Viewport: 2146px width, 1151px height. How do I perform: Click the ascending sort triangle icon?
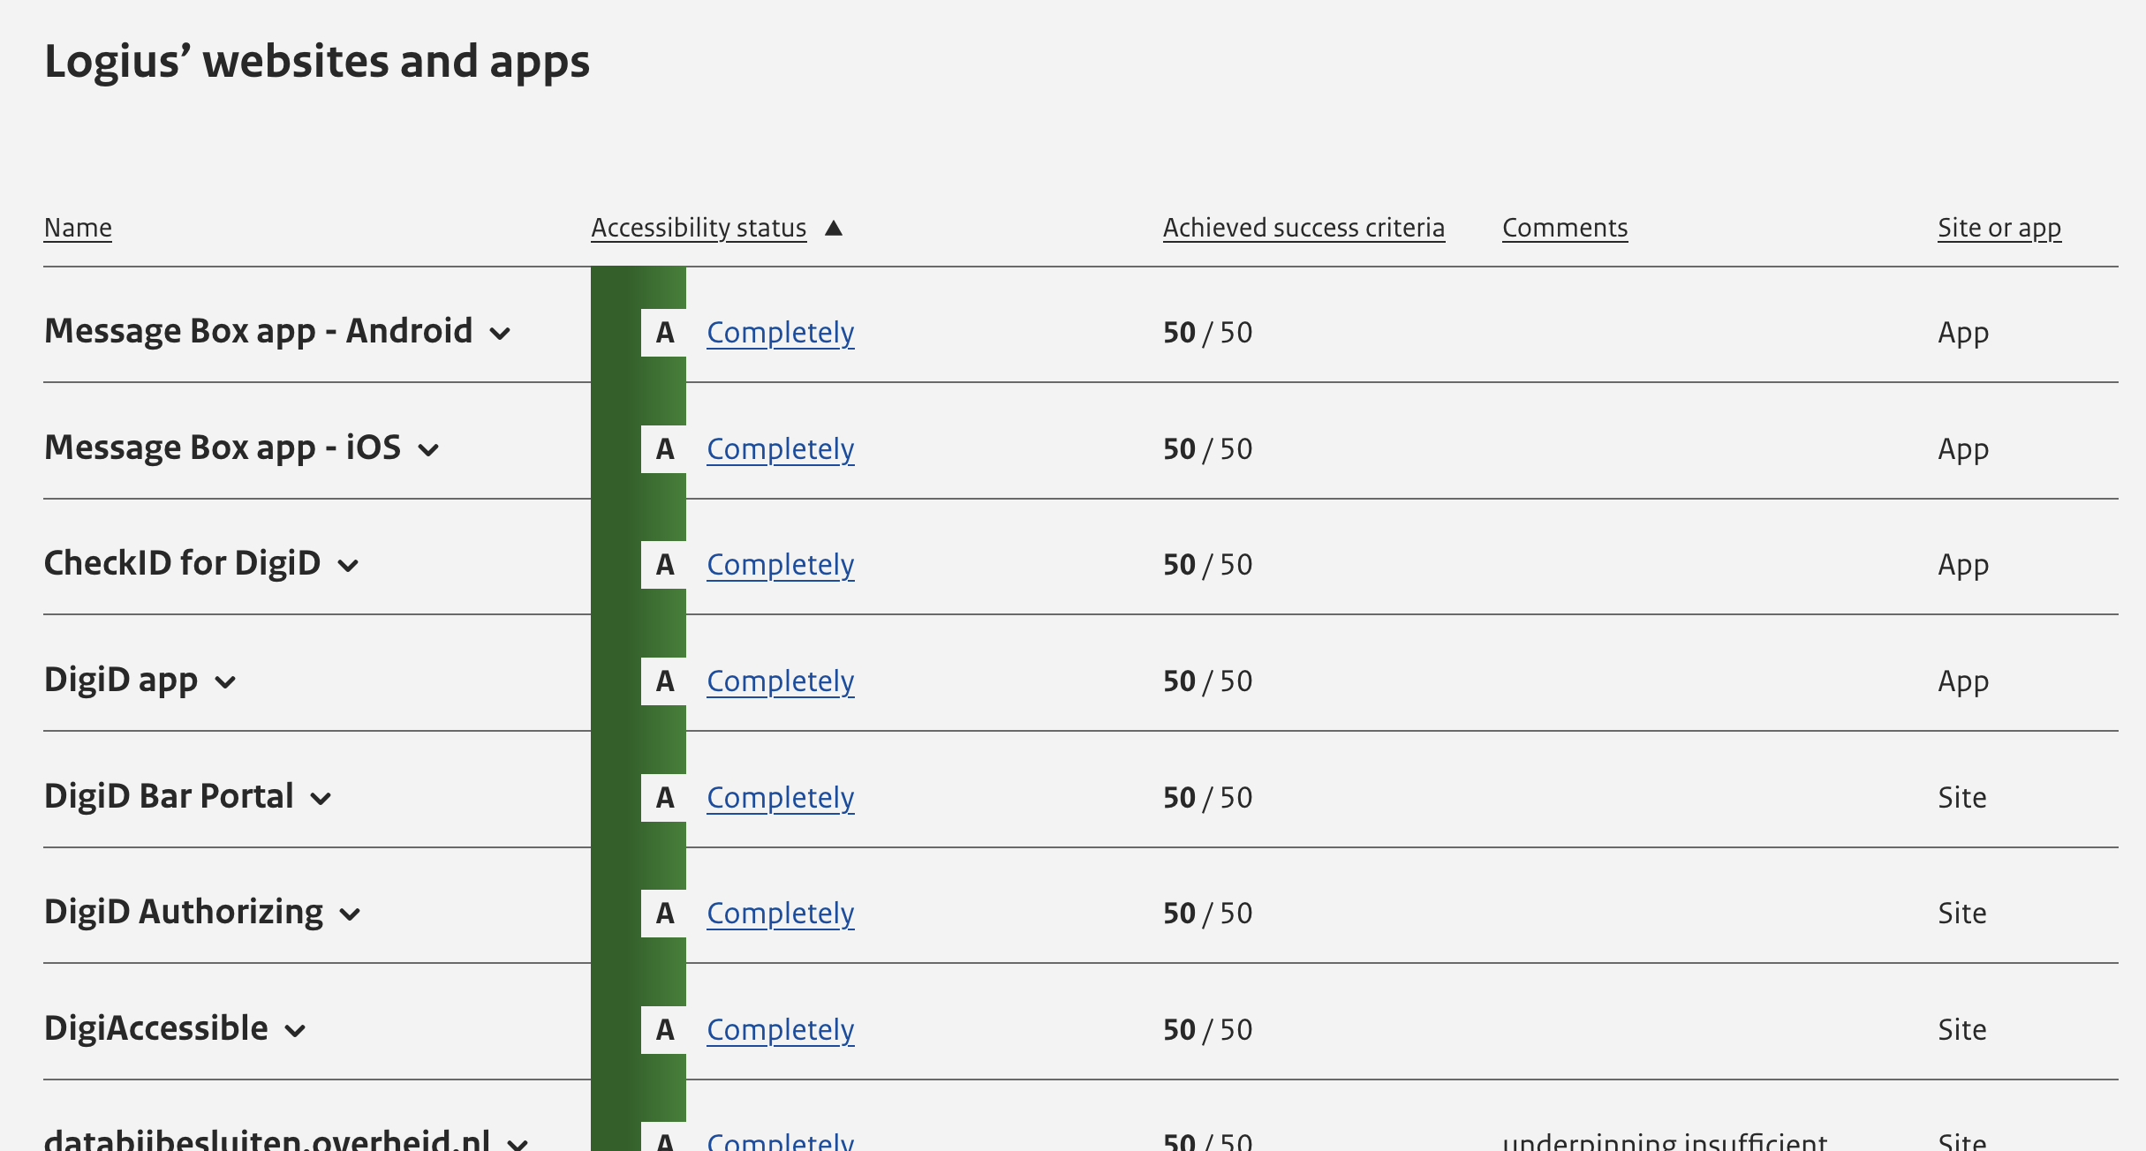[x=834, y=228]
